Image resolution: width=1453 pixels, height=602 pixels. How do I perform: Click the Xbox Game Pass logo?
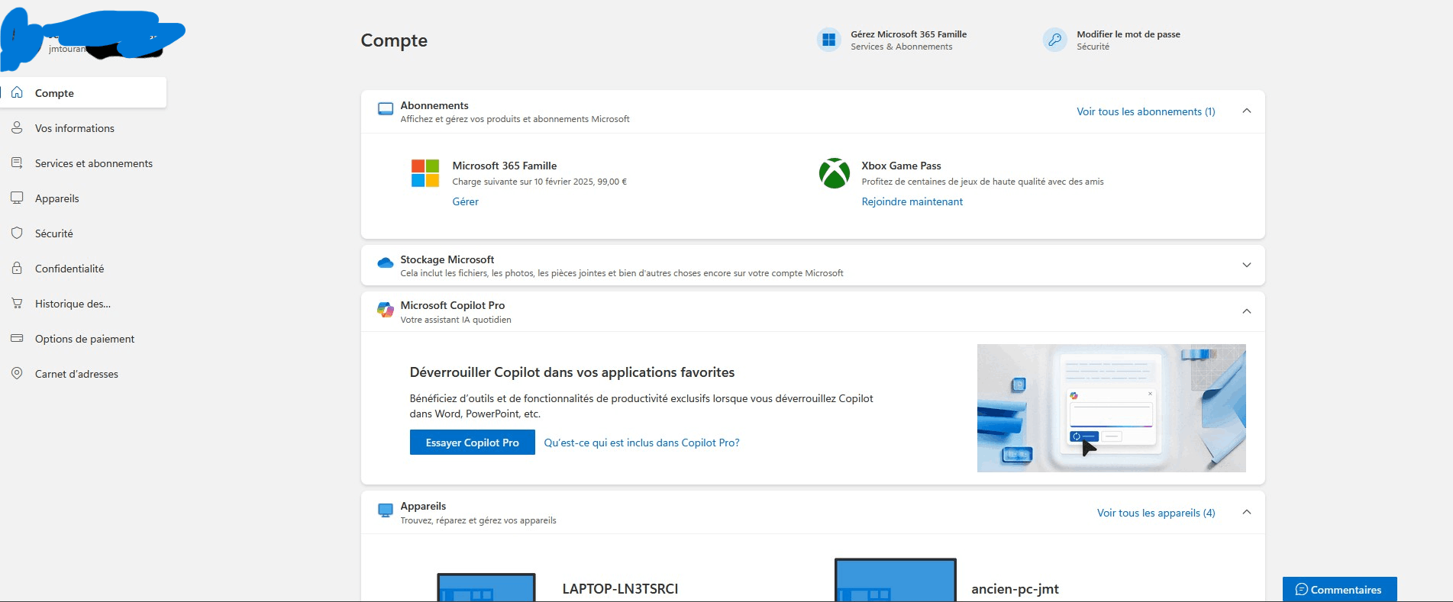[x=835, y=173]
